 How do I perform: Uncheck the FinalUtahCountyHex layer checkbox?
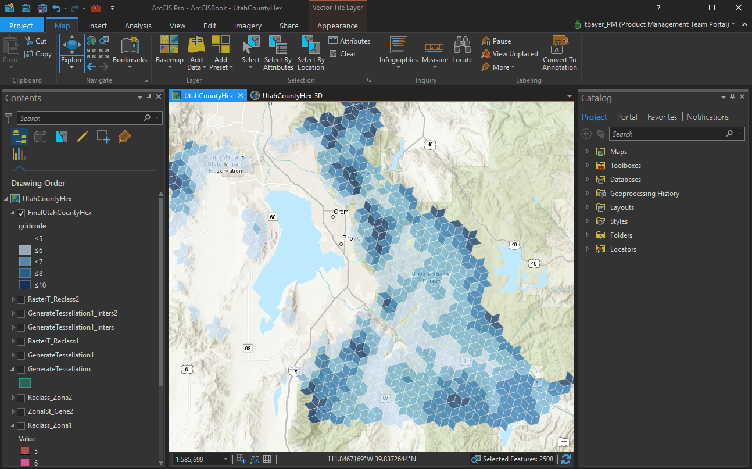[x=22, y=213]
